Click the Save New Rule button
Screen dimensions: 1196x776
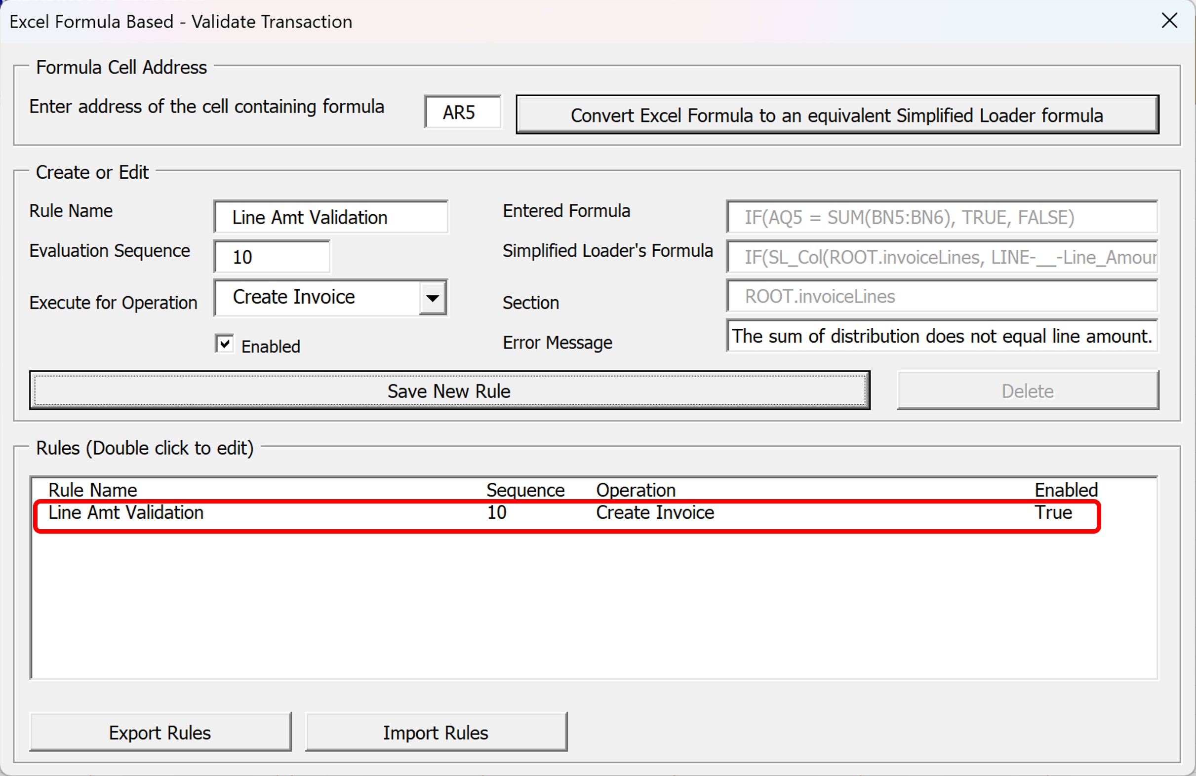click(449, 391)
